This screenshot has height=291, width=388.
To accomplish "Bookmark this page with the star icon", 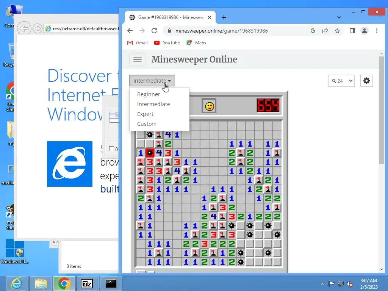I will click(x=337, y=31).
